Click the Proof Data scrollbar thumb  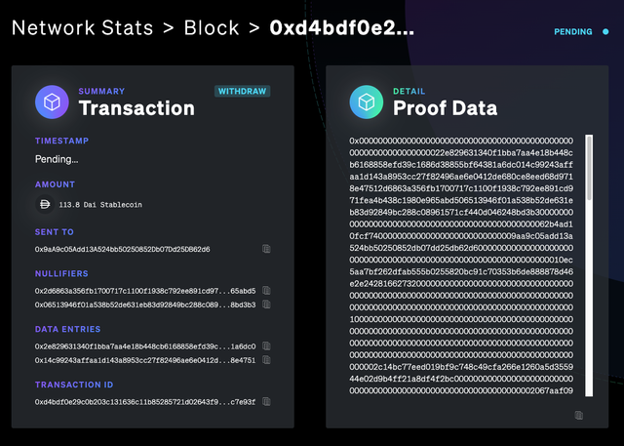(x=589, y=168)
